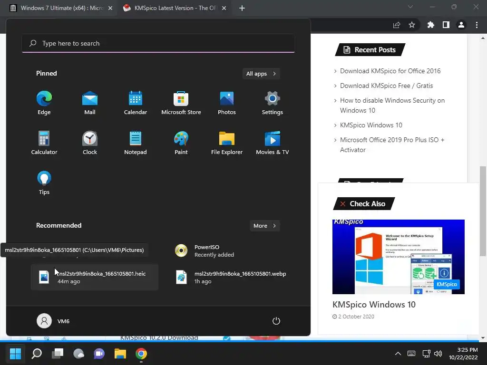Expand the All apps list

261,74
